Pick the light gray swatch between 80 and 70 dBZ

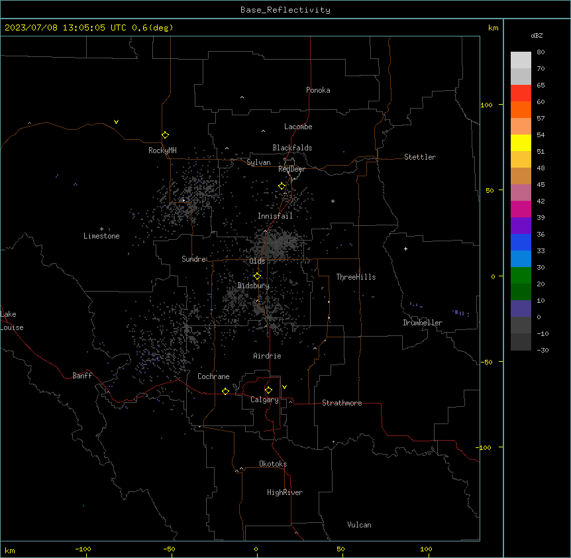[x=521, y=60]
